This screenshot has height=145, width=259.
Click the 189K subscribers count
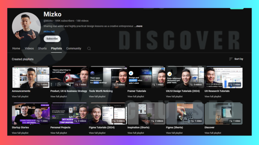coord(64,21)
